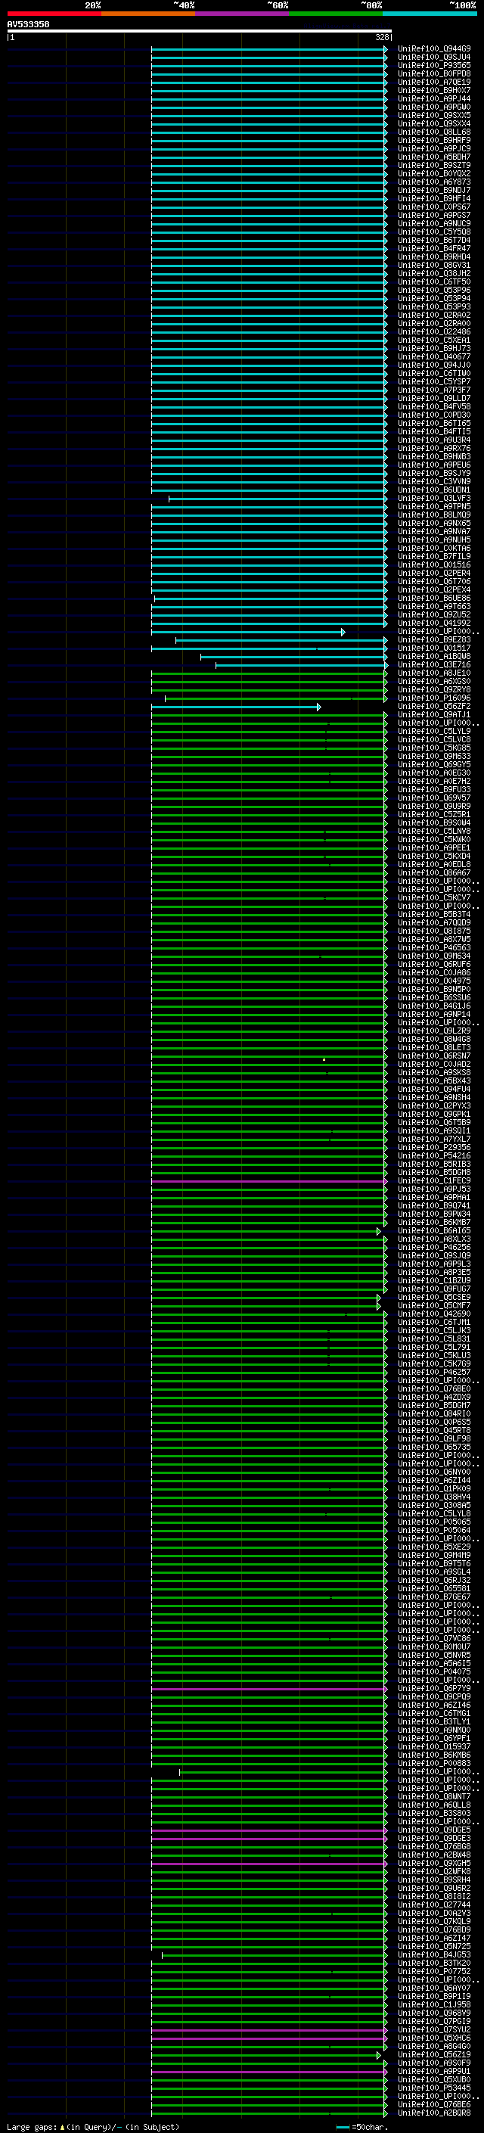This screenshot has height=2133, width=484.
Task: Click hit label UniRef100_Q968V9
Action: coord(434,2013)
